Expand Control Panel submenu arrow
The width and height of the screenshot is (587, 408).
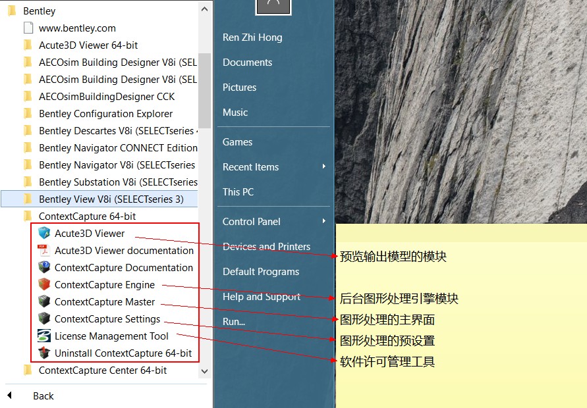[324, 221]
